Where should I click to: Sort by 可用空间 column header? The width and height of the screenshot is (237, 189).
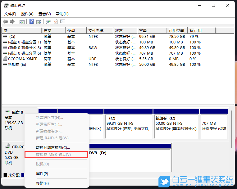coord(177,31)
